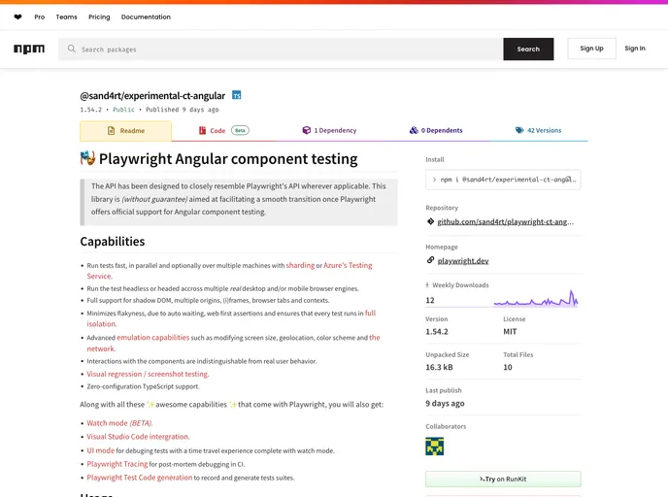Open the playwright.dev homepage link
This screenshot has height=497, width=668.
click(463, 261)
